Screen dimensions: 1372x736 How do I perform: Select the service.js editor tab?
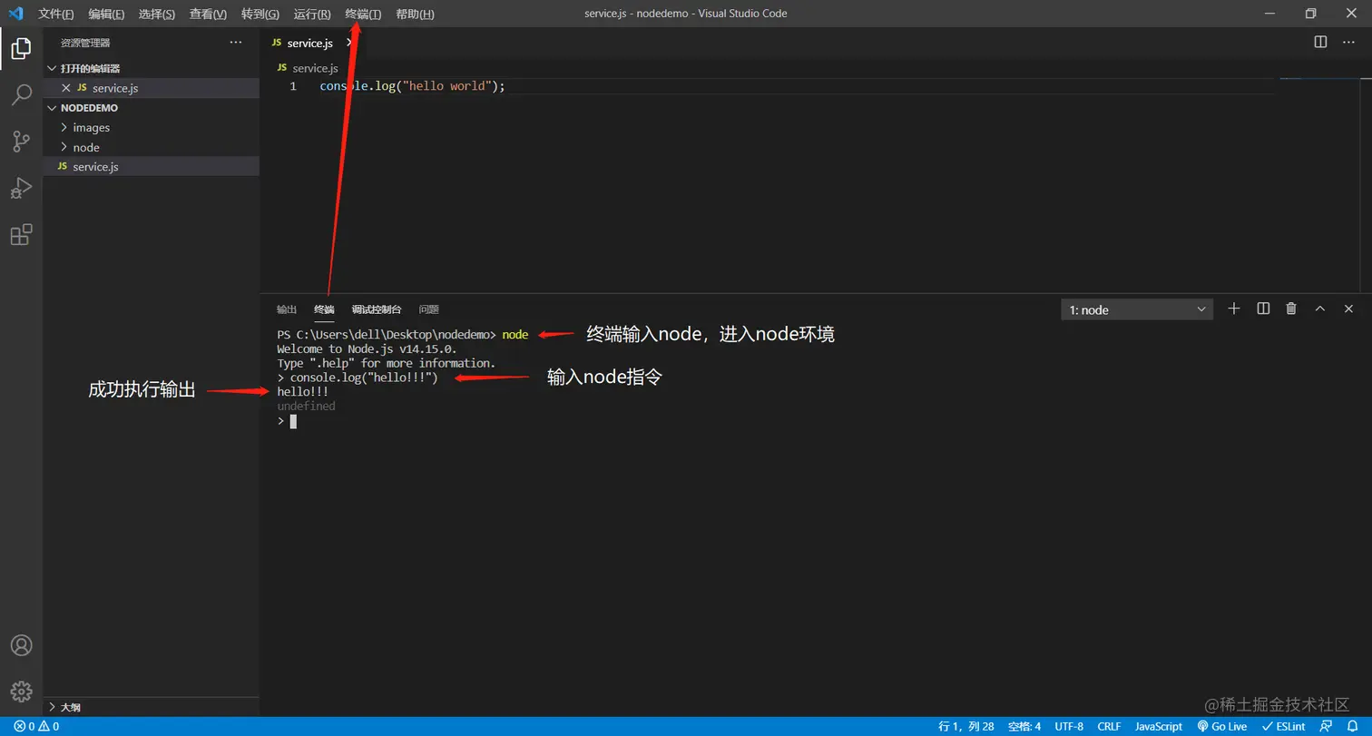click(x=309, y=43)
